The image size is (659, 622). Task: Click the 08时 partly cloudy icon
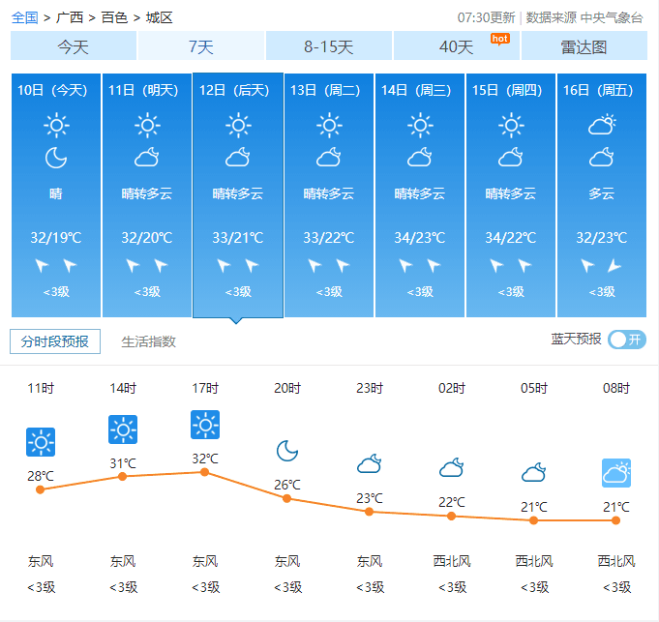[616, 473]
